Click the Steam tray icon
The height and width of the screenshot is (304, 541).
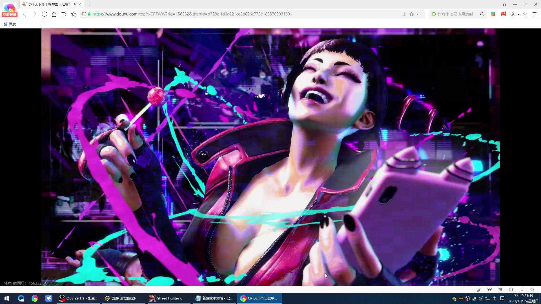click(474, 299)
